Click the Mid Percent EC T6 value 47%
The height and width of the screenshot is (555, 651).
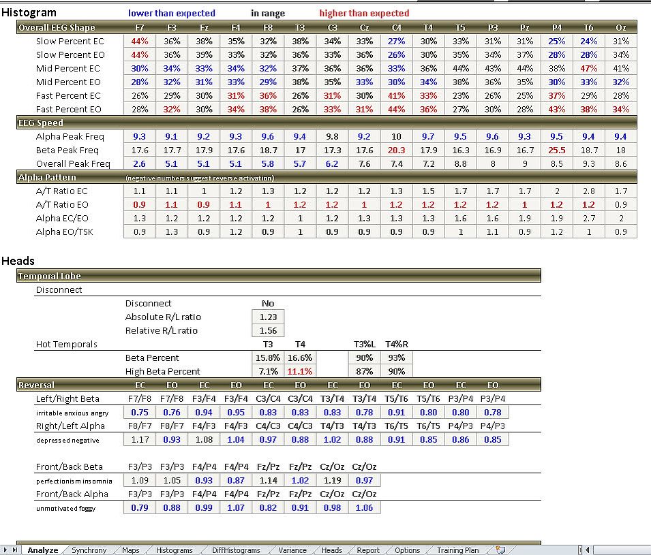tap(589, 69)
